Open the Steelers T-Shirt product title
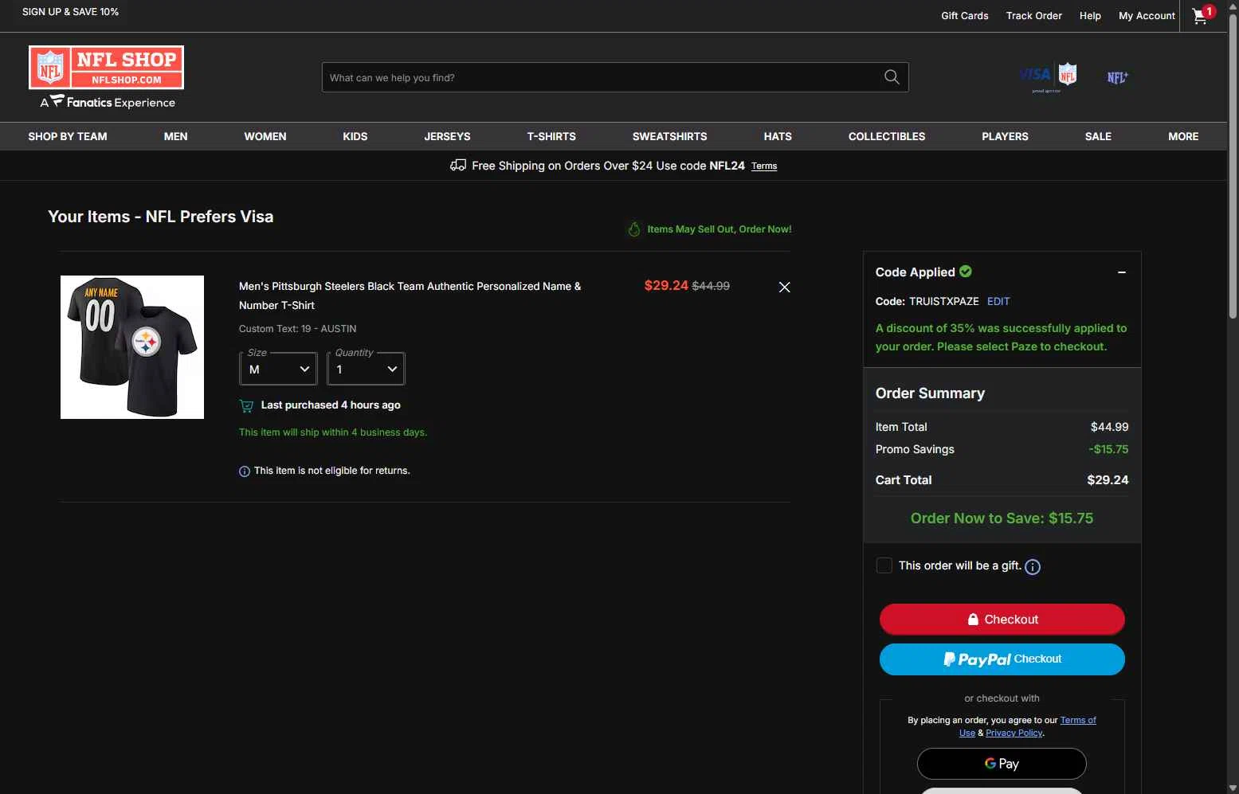 pos(410,295)
